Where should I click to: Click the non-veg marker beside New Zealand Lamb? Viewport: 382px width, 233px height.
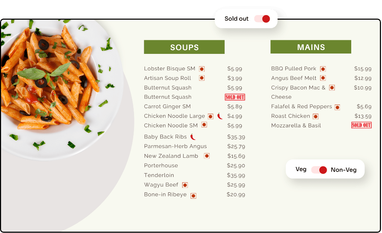click(x=207, y=156)
